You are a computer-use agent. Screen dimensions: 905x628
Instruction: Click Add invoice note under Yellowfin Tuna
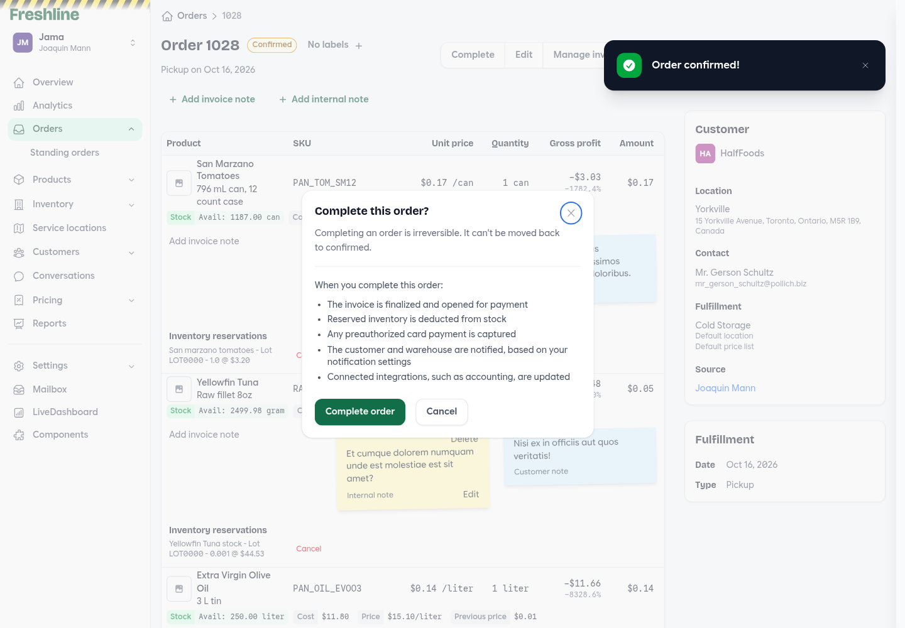point(204,435)
